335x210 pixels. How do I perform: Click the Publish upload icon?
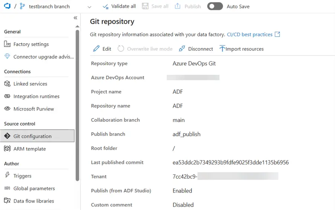[178, 6]
